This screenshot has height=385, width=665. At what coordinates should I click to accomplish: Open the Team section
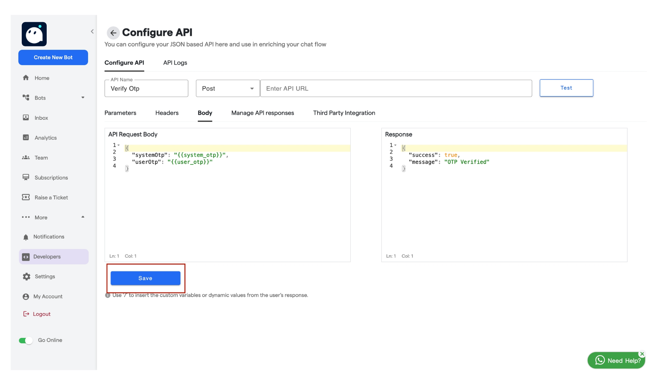(x=41, y=158)
